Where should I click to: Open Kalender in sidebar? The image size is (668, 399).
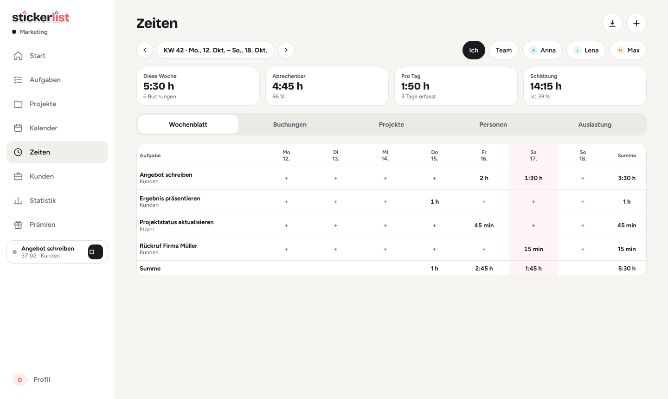pos(57,128)
